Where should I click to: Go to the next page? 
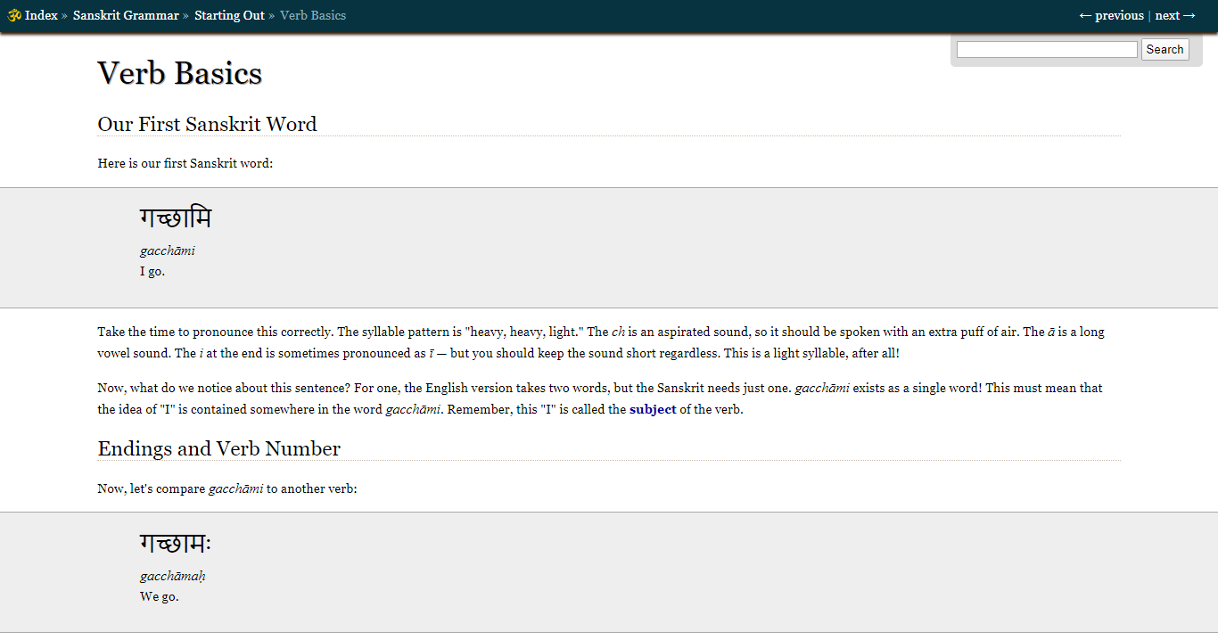1175,15
